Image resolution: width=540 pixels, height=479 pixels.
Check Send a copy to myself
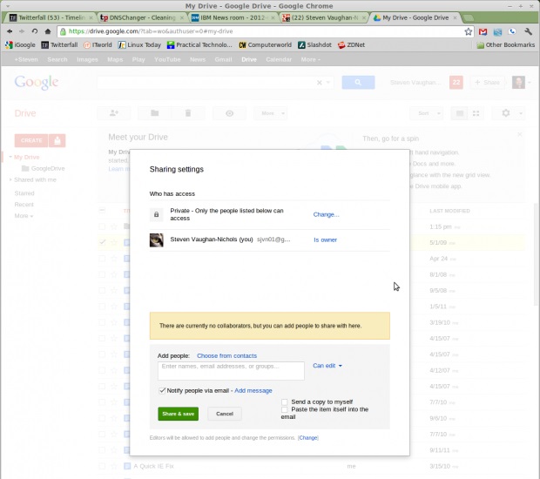285,401
